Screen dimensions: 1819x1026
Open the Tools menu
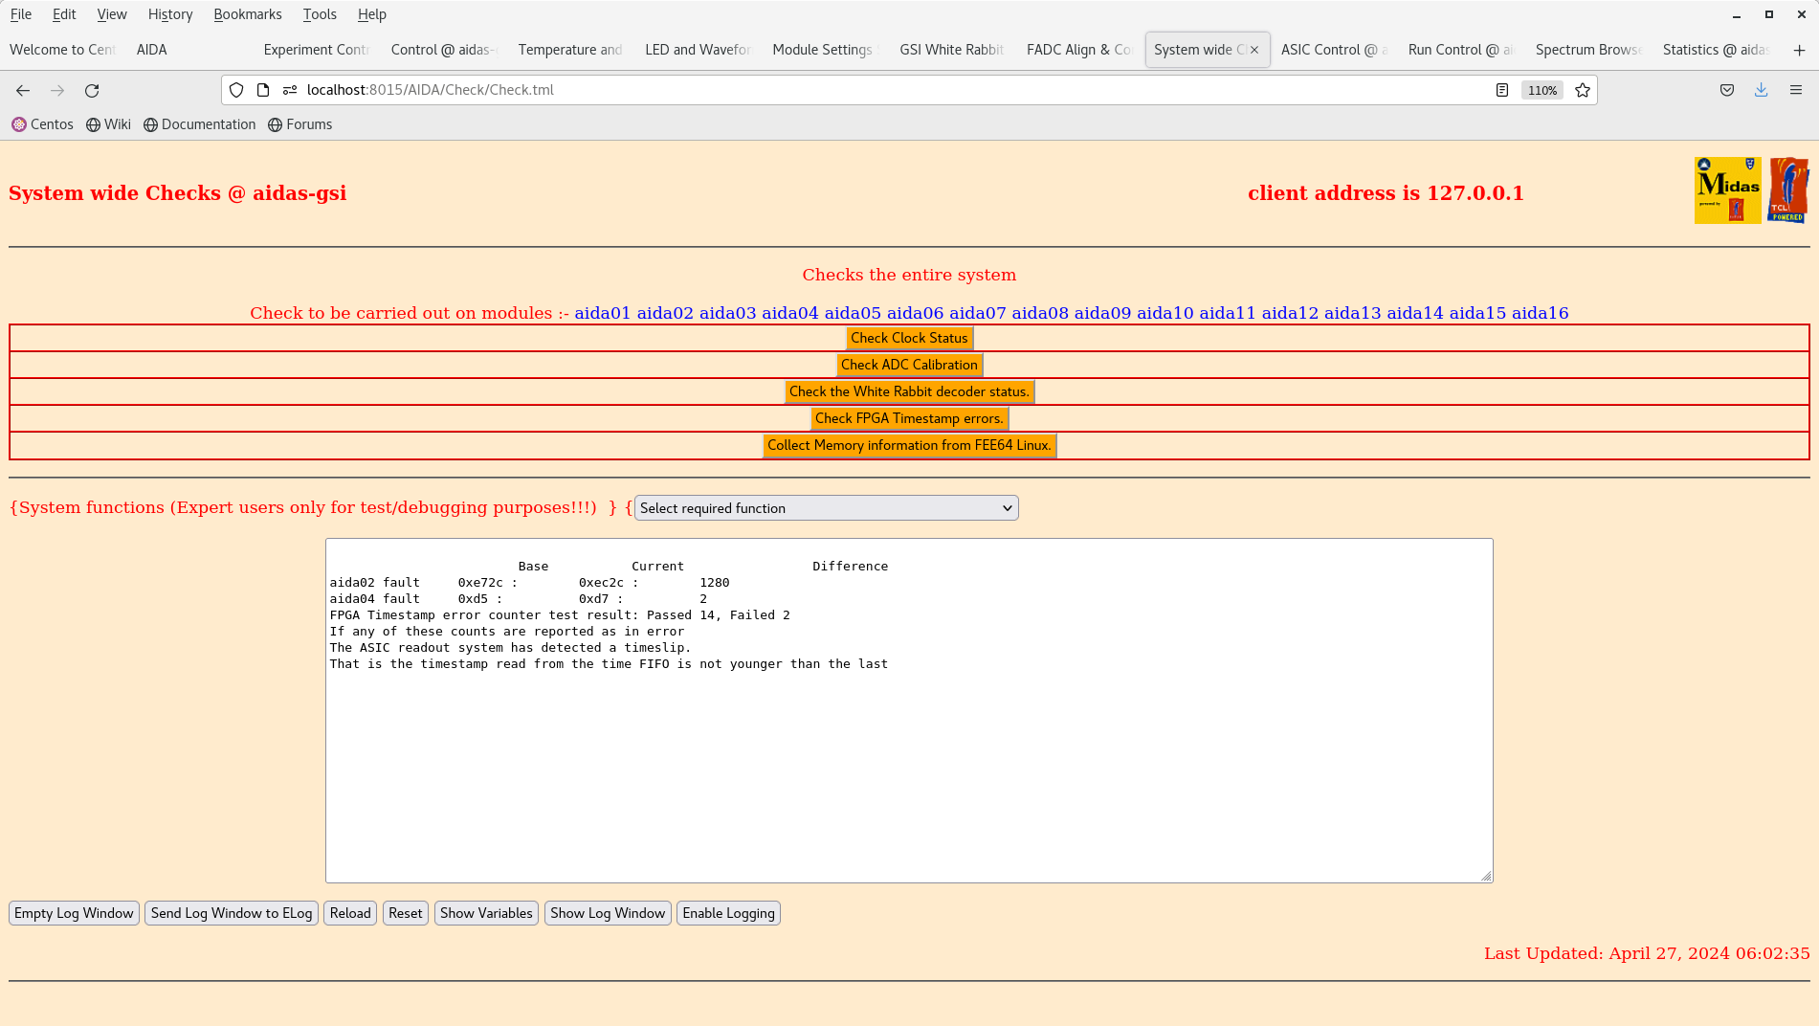coord(320,14)
